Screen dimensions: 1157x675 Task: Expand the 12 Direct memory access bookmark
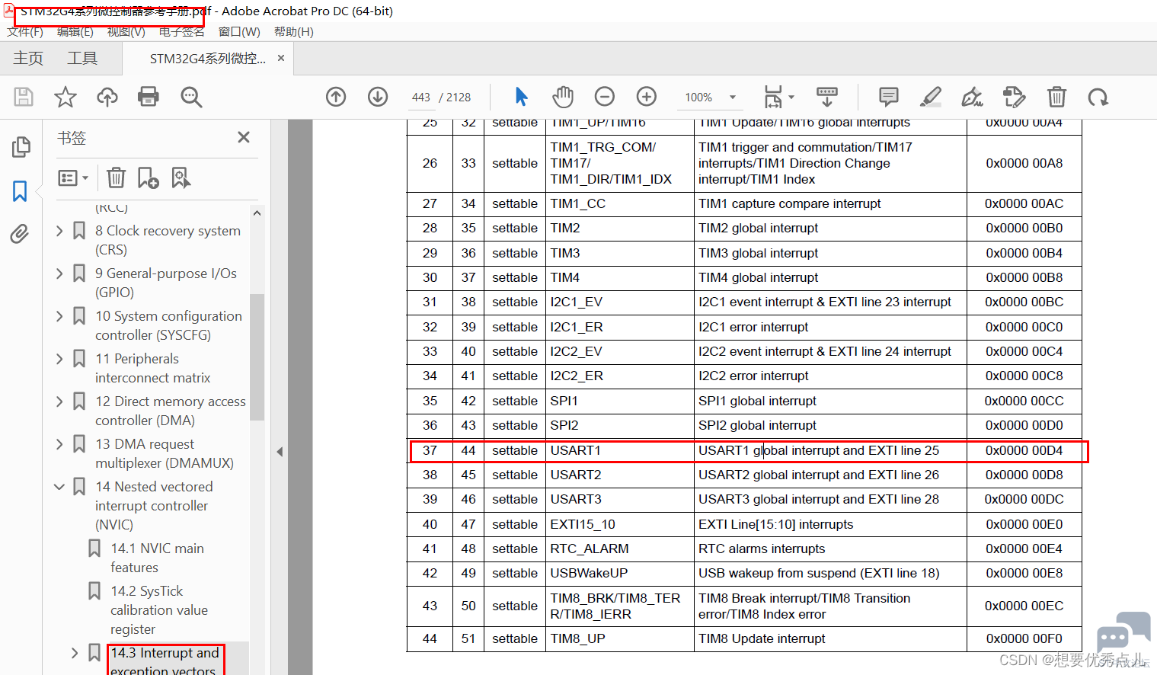(59, 401)
